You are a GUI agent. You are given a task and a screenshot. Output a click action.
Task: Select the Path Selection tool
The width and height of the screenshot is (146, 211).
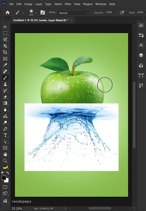[x=5, y=142]
